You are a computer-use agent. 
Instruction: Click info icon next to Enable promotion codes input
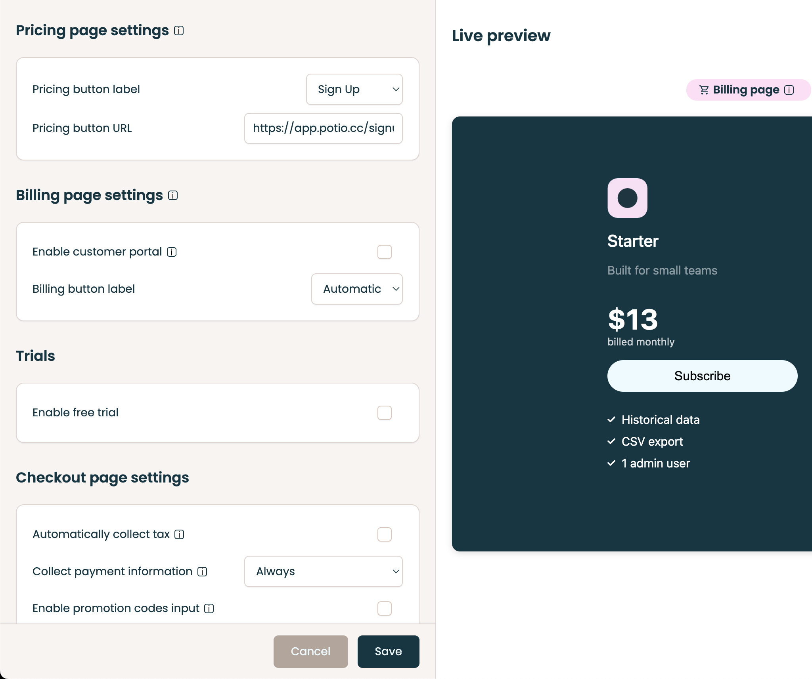(x=209, y=608)
